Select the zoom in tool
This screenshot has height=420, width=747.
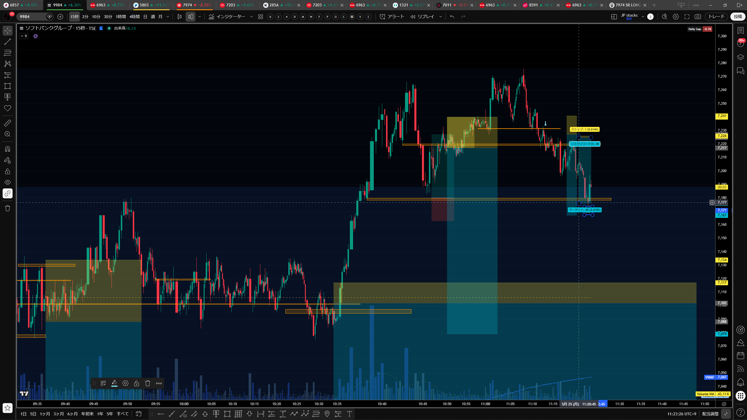8,134
